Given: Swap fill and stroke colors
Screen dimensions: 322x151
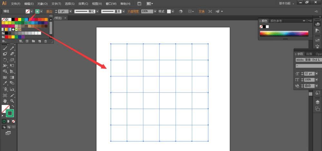Looking at the screenshot, I should [x=13, y=106].
